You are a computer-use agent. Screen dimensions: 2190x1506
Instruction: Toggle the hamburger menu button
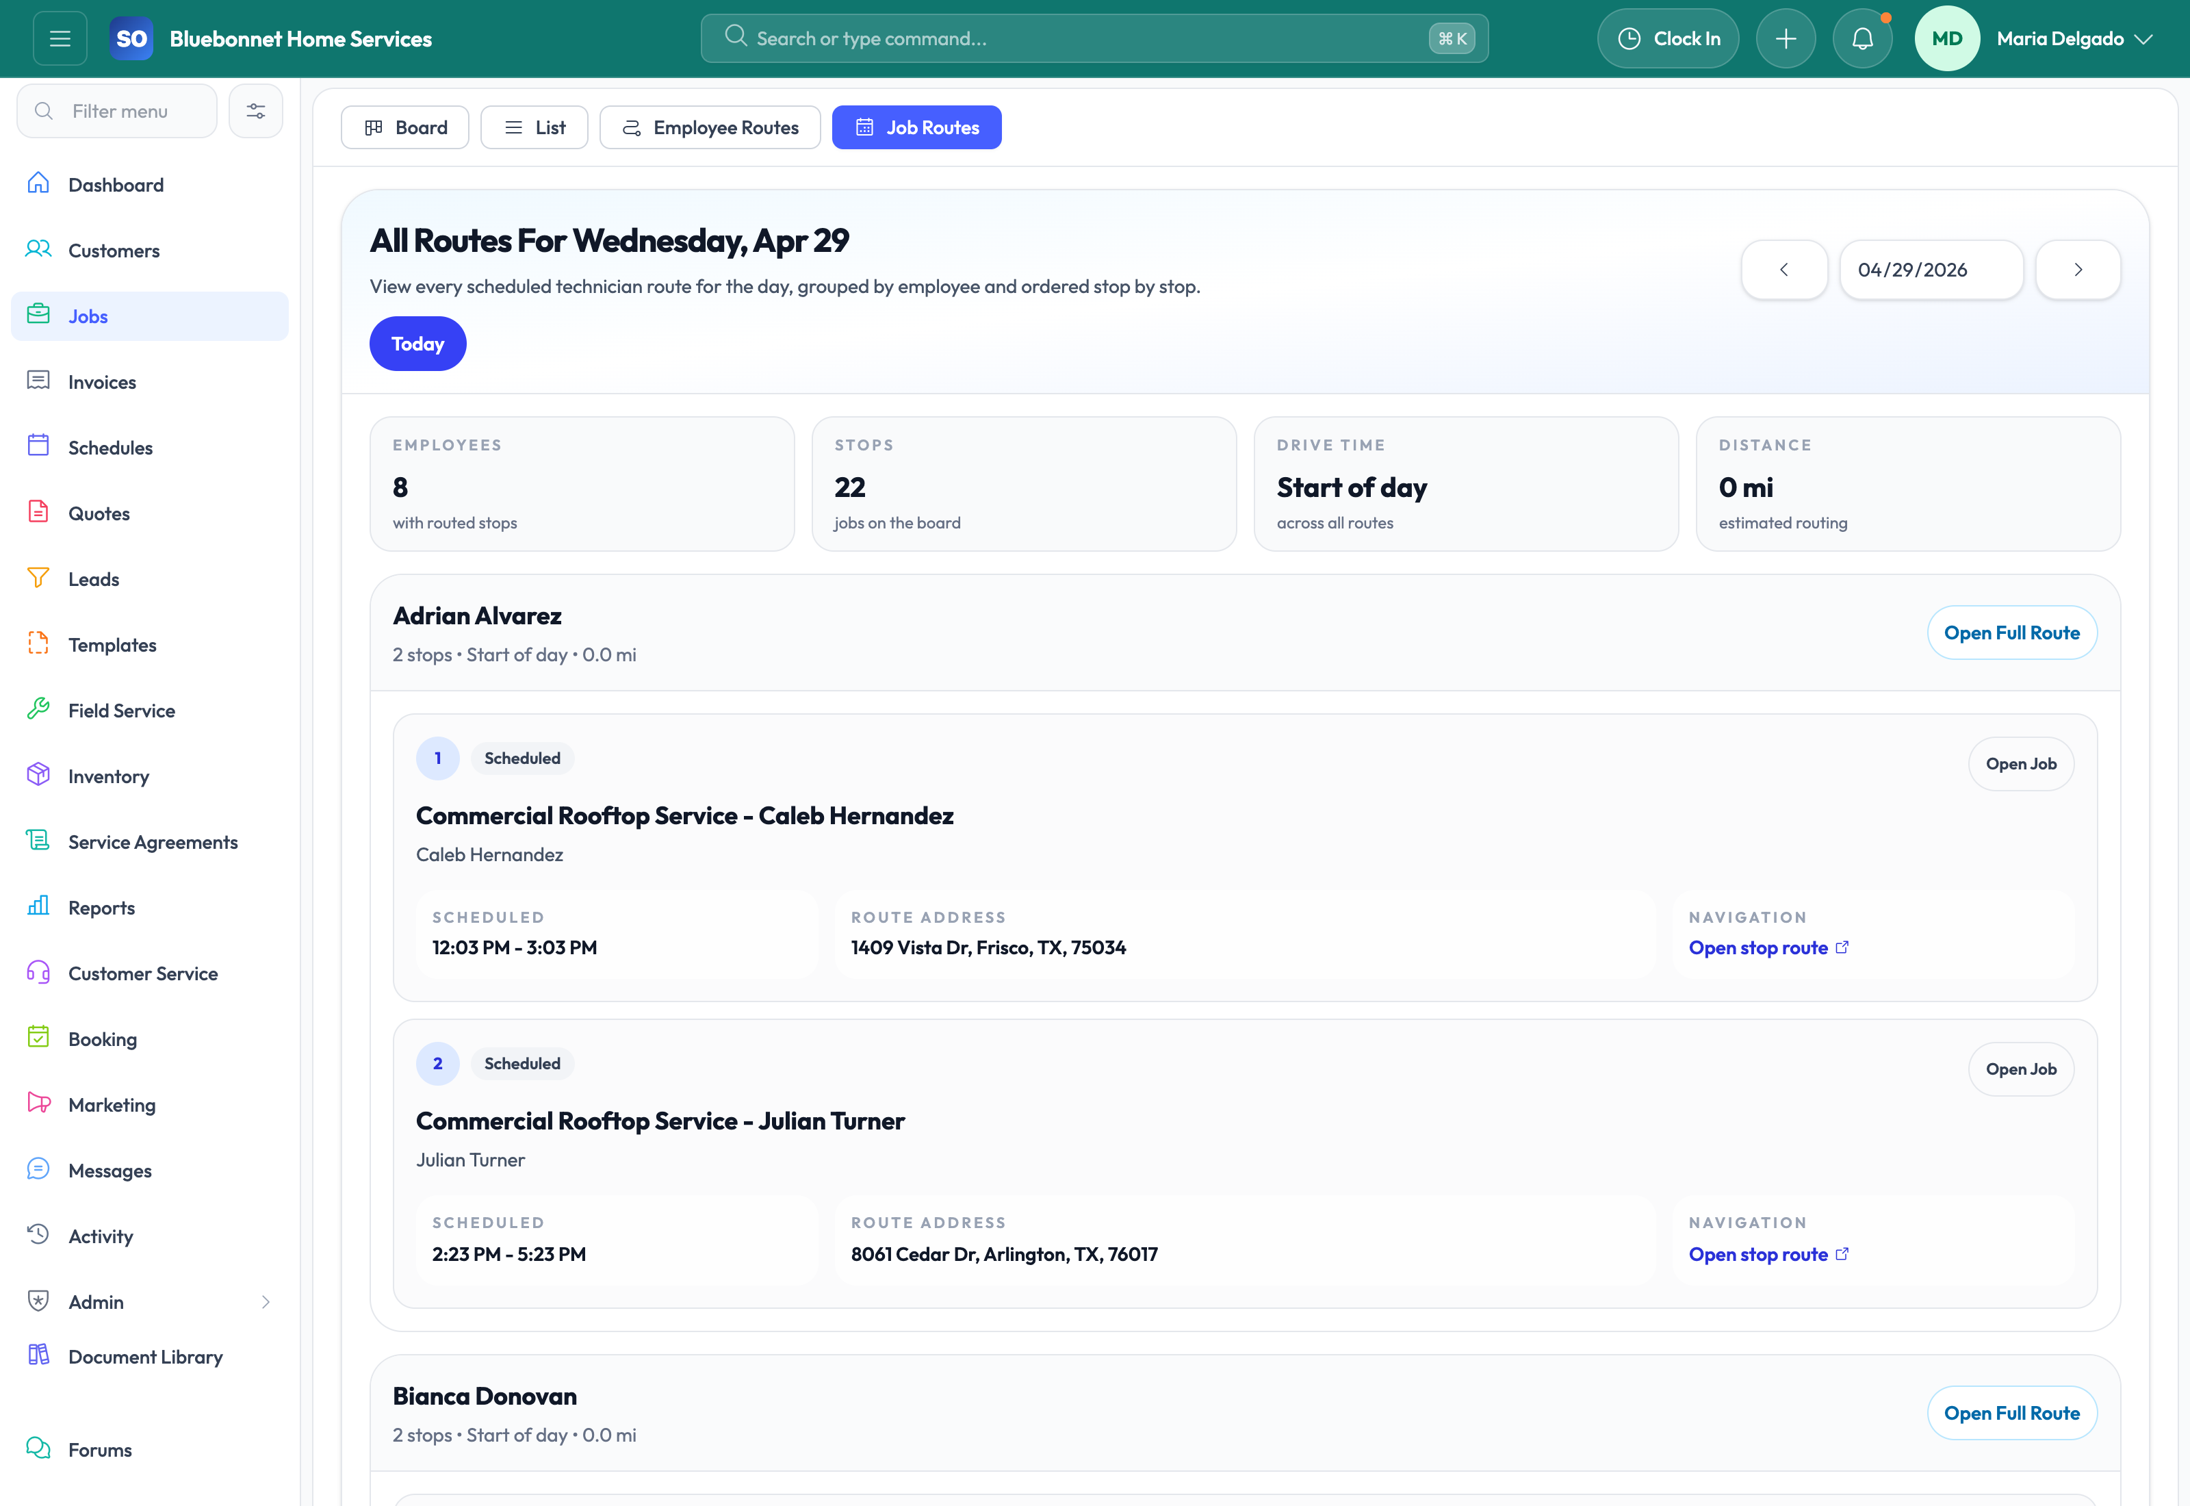tap(60, 39)
